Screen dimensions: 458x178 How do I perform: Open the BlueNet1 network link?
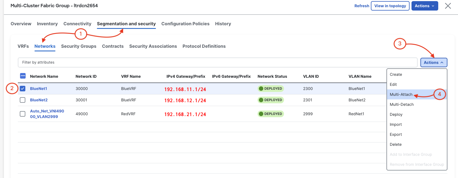click(38, 89)
